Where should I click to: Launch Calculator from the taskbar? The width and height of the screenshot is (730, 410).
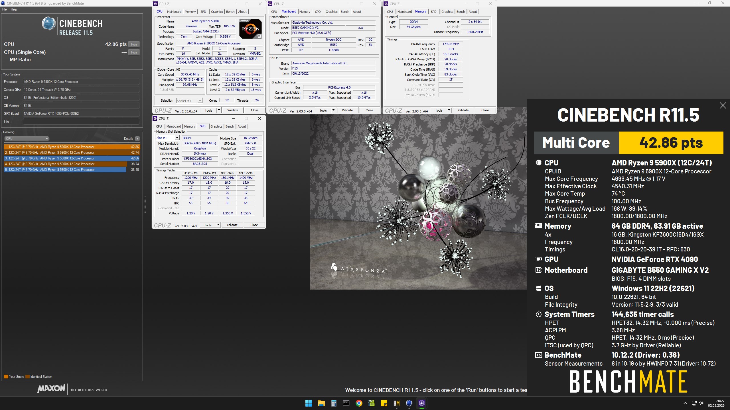(x=334, y=403)
